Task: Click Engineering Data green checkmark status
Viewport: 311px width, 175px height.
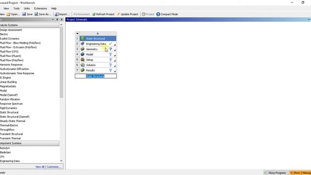Action: 110,44
